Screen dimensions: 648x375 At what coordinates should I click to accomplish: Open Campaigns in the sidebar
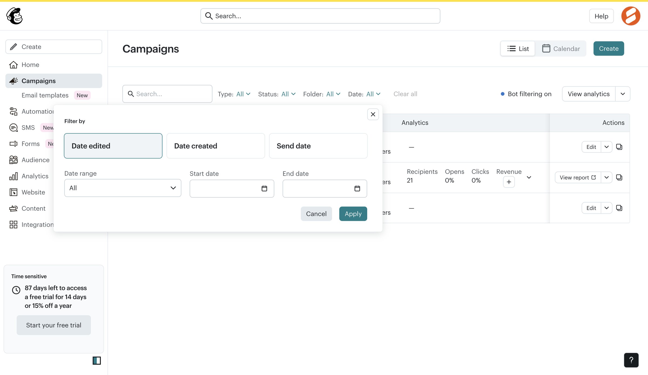pyautogui.click(x=54, y=81)
